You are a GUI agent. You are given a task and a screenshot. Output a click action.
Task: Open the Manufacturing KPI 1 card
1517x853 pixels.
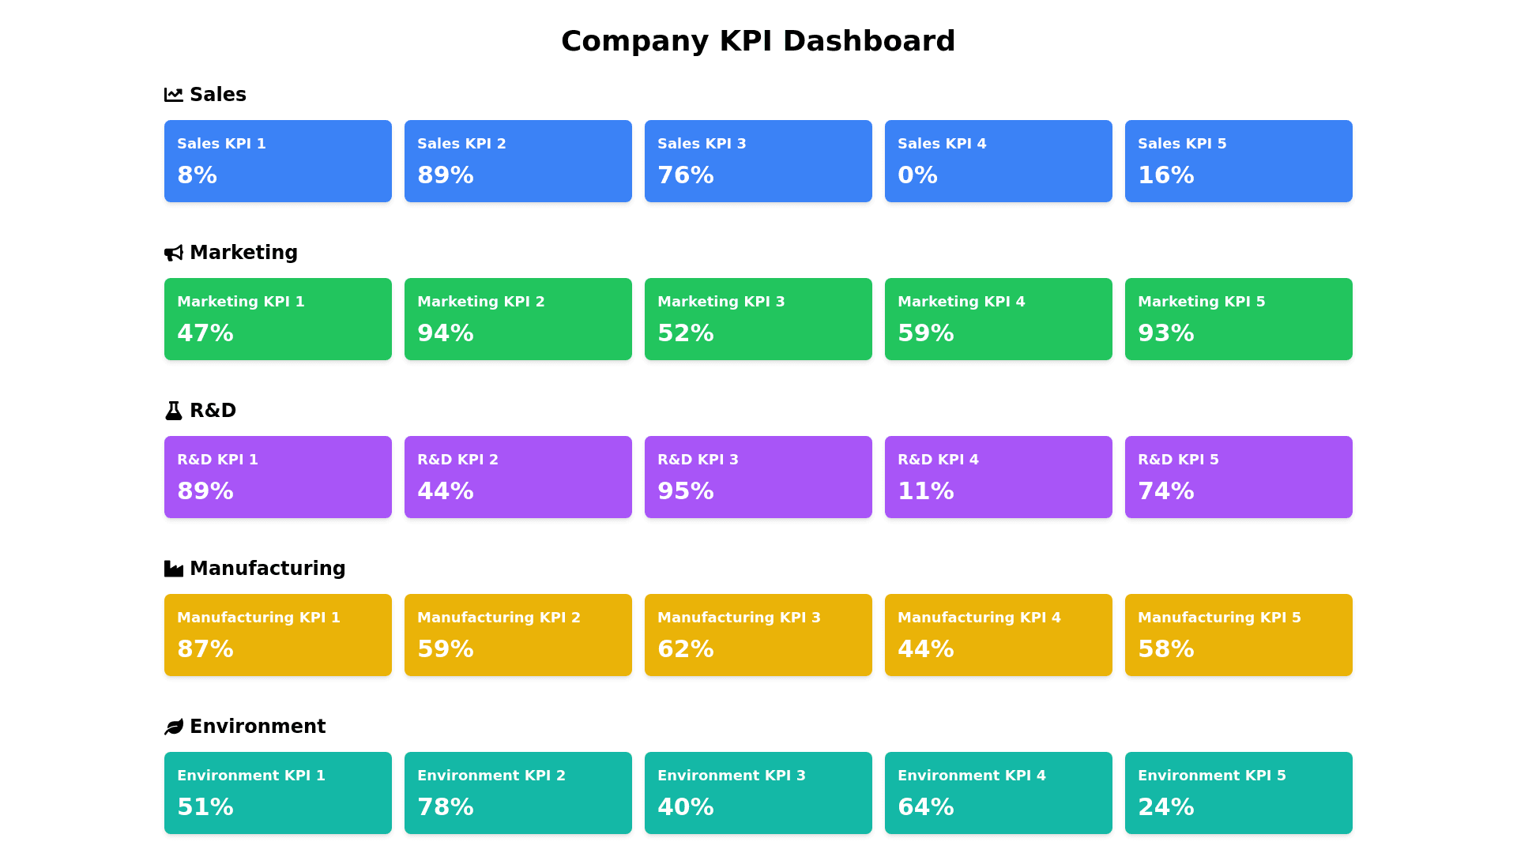click(x=277, y=635)
